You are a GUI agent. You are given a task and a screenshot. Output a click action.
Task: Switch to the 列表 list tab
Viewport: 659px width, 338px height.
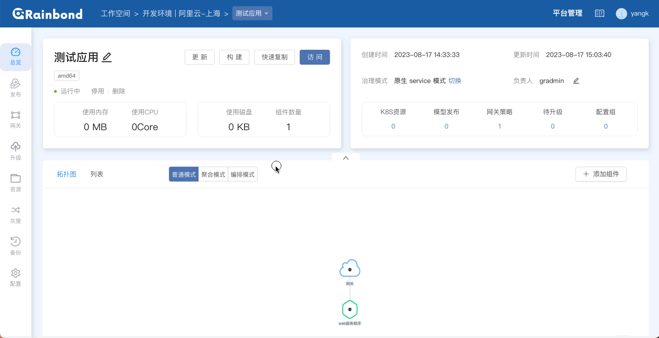click(x=97, y=174)
